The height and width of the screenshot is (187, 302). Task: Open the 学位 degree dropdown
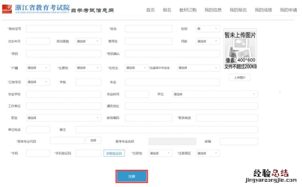tap(215, 94)
